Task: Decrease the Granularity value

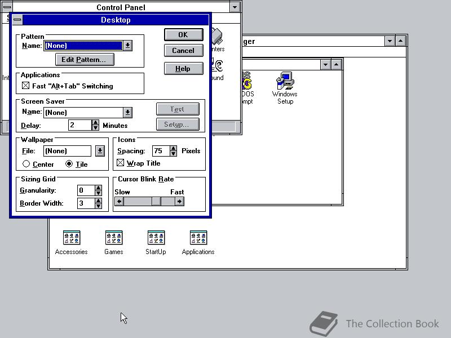Action: pos(98,193)
